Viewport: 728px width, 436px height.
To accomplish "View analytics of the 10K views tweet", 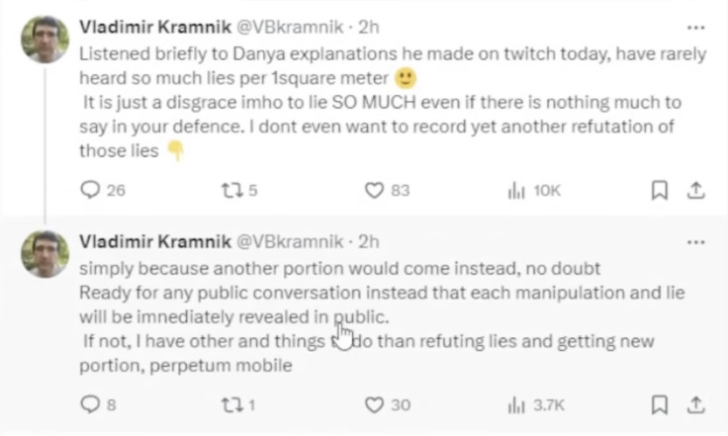I will 516,191.
